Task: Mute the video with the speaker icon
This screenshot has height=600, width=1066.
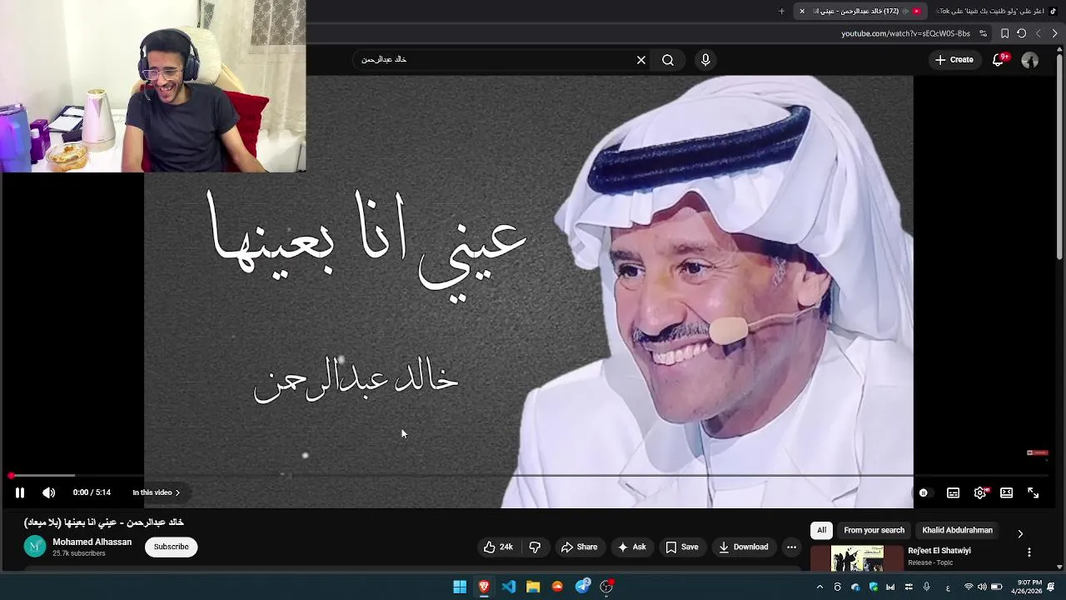Action: coord(48,492)
